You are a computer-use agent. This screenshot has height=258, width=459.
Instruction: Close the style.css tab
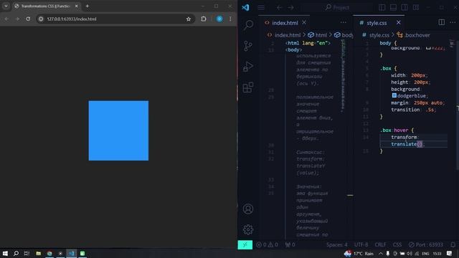click(x=399, y=22)
